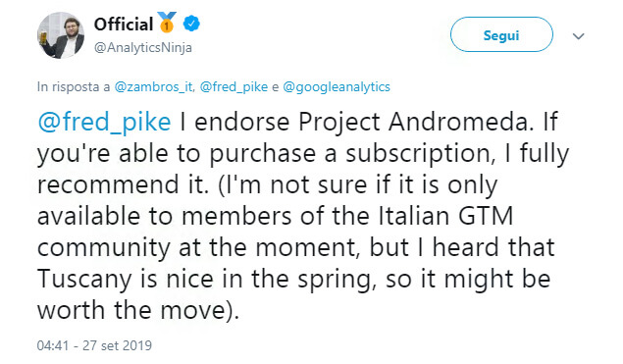This screenshot has width=623, height=364.
Task: Follow the account with the Segui button
Action: pyautogui.click(x=501, y=34)
